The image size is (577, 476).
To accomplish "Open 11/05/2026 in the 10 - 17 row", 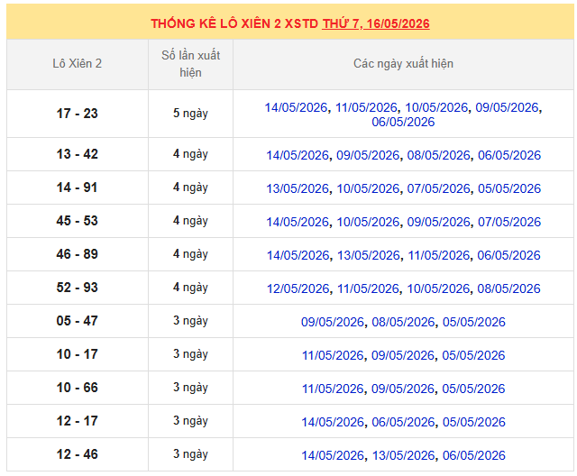I will point(333,355).
